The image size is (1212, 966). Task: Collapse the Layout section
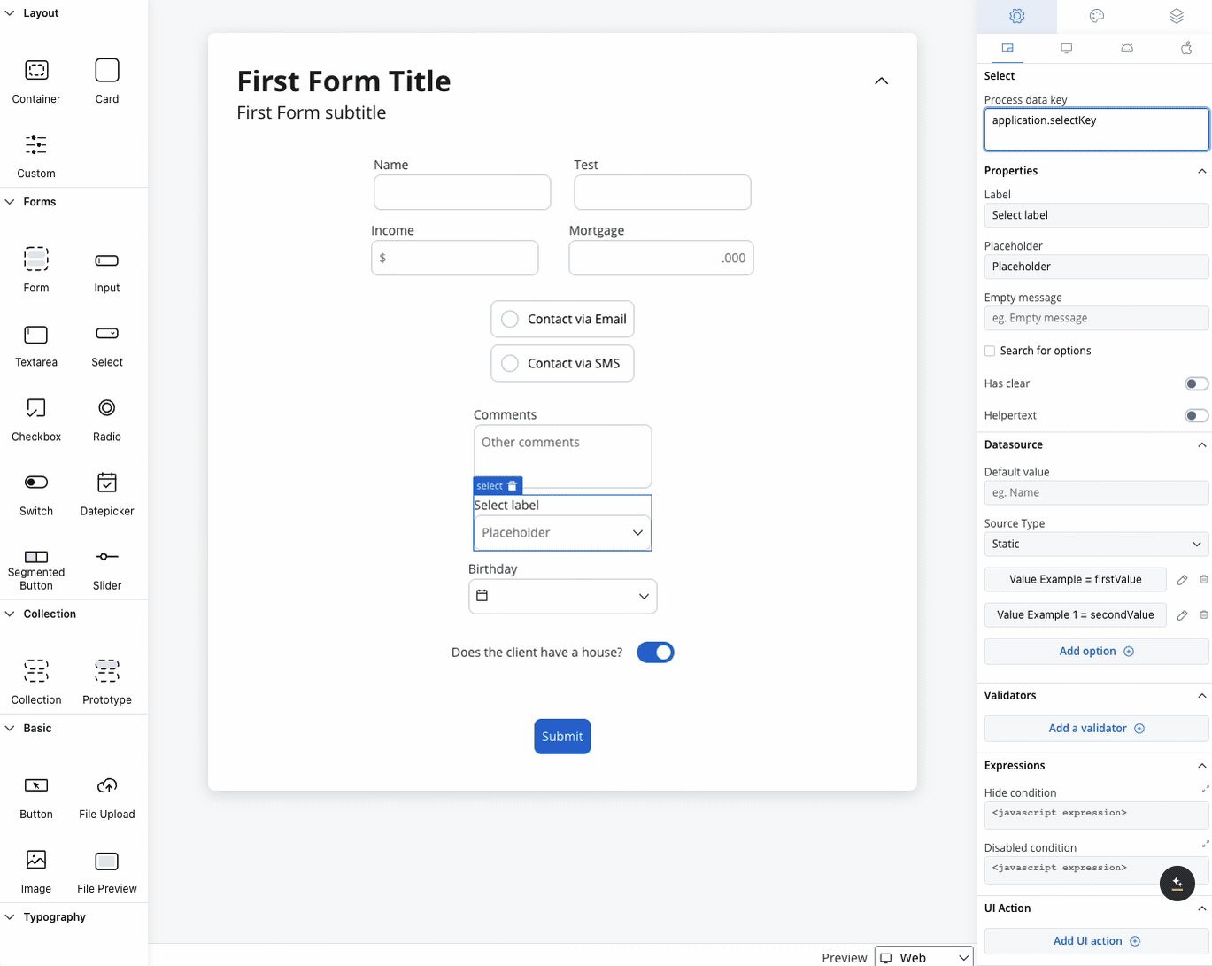pos(11,13)
